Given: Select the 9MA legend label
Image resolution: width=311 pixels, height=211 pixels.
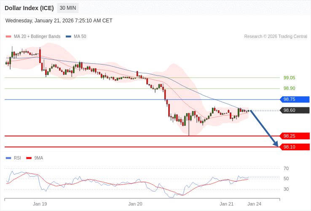Looking at the screenshot, I should [39, 158].
